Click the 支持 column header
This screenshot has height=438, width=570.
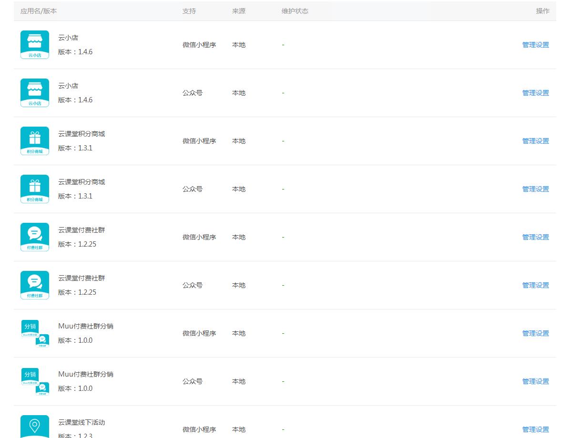point(189,10)
